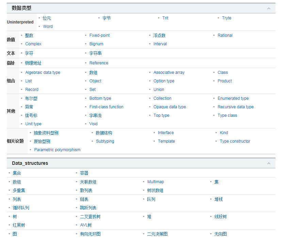Click the Tryte link
This screenshot has width=285, height=238.
pyautogui.click(x=227, y=18)
